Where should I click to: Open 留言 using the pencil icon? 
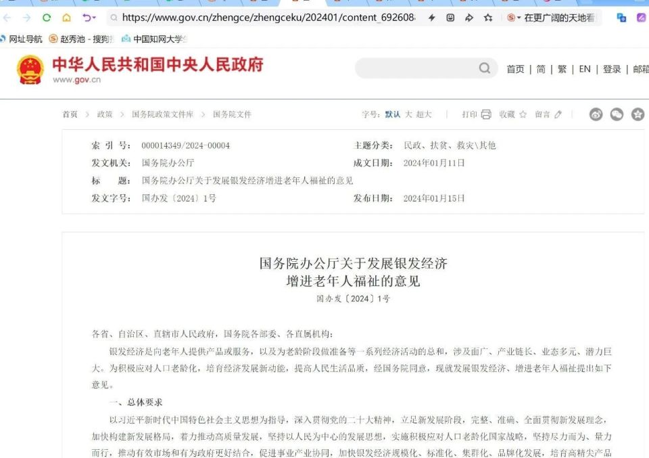pyautogui.click(x=558, y=114)
